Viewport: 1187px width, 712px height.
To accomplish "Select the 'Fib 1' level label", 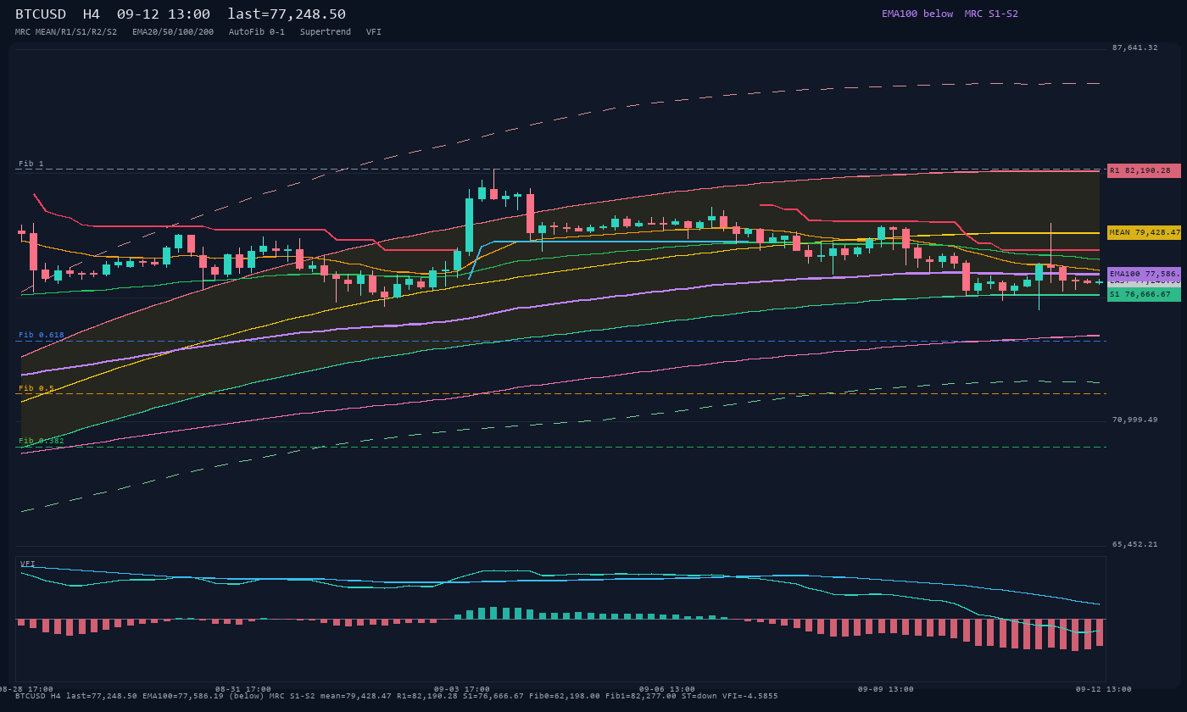I will click(x=31, y=164).
